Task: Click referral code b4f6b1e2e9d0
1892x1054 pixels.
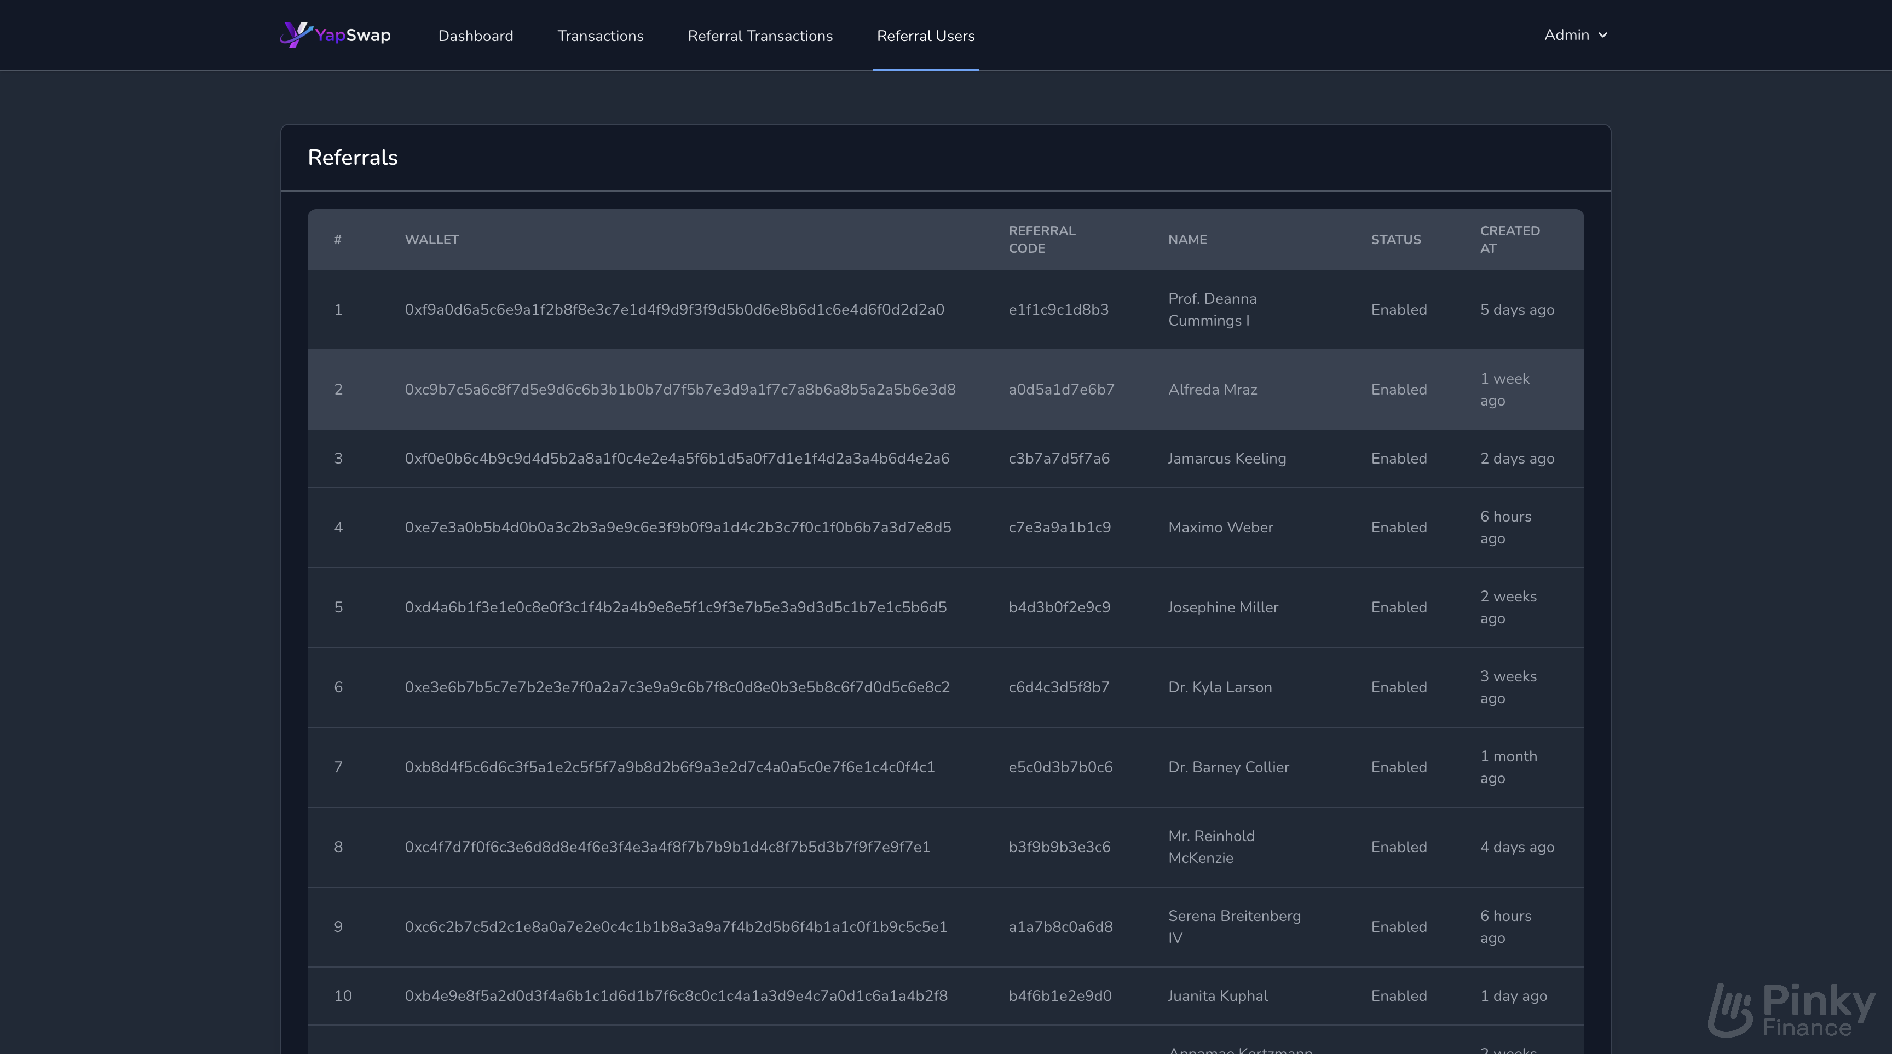Action: [1060, 995]
